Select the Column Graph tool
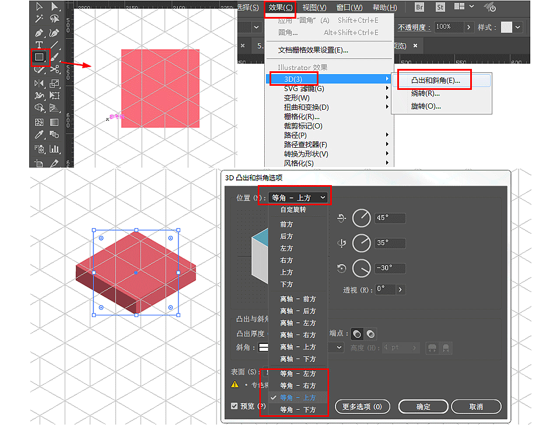Viewport: 560px width, 428px height. click(x=54, y=149)
